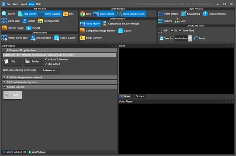The width and height of the screenshot is (236, 156).
Task: Close the Add Videos panel
Action: 116,46
